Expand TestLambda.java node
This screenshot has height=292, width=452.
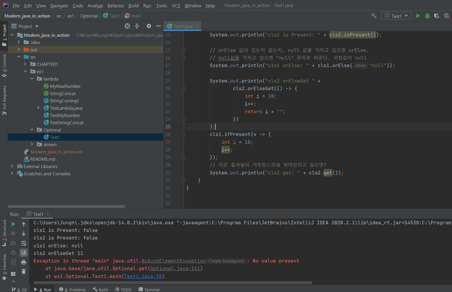tap(38, 108)
